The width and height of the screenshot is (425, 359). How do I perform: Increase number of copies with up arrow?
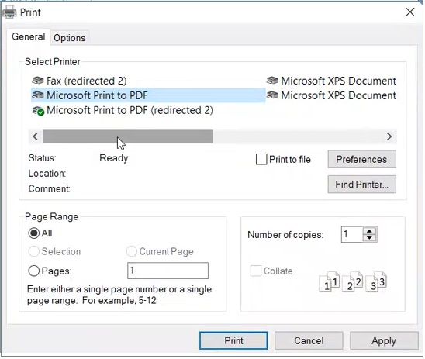(x=369, y=231)
